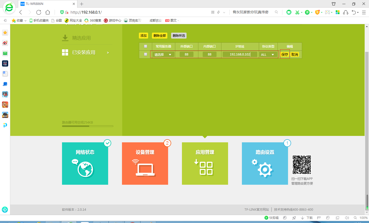The image size is (369, 223).
Task: Open the yellow wallet shield icon
Action: pyautogui.click(x=317, y=12)
